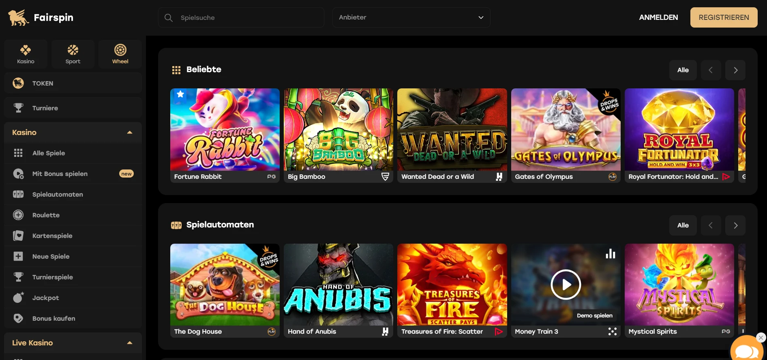
Task: Open the Wheel tab
Action: 120,54
